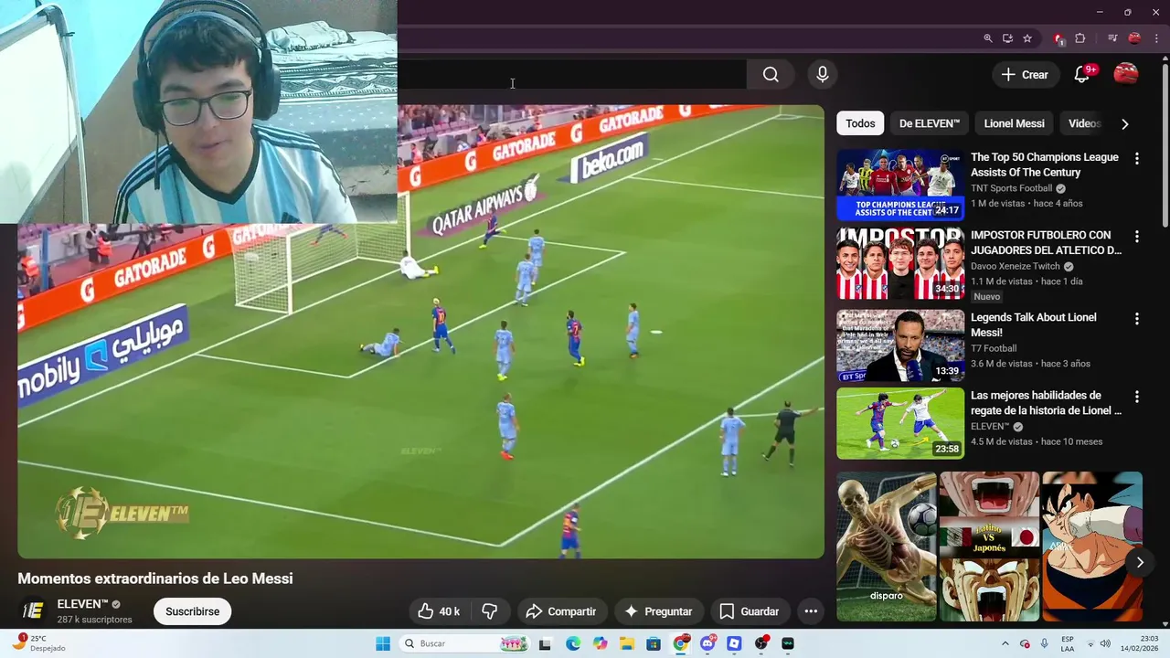1170x658 pixels.
Task: Open the Goku anime Short thumbnail
Action: click(x=1092, y=547)
